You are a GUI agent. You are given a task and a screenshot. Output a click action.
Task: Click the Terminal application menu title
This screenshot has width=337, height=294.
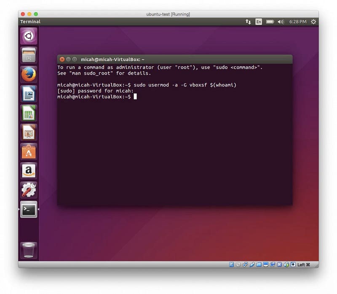[30, 22]
